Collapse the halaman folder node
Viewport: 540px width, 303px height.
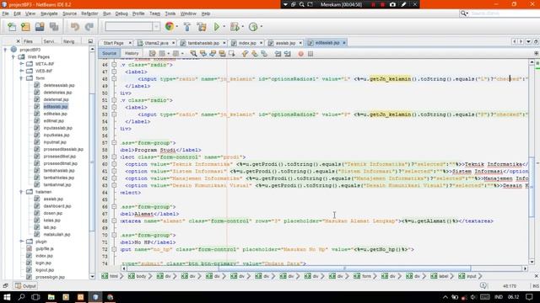pyautogui.click(x=21, y=192)
